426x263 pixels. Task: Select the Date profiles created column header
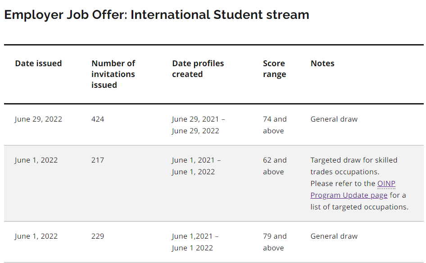(198, 69)
